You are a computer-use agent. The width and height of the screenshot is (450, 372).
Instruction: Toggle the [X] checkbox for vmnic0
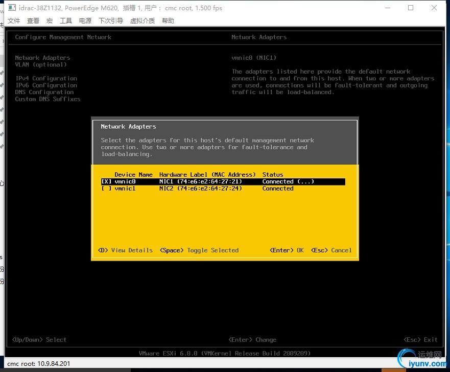click(106, 182)
